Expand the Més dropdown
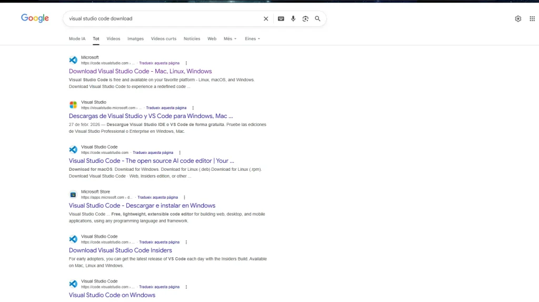 click(x=230, y=38)
